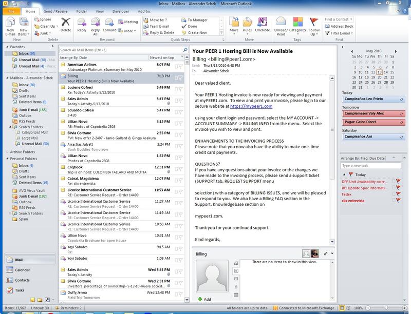Click the Reply All icon
This screenshot has width=411, height=314.
coord(95,24)
